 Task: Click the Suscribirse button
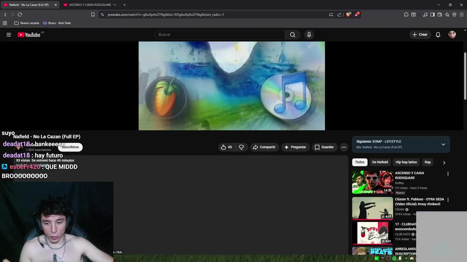[x=70, y=147]
